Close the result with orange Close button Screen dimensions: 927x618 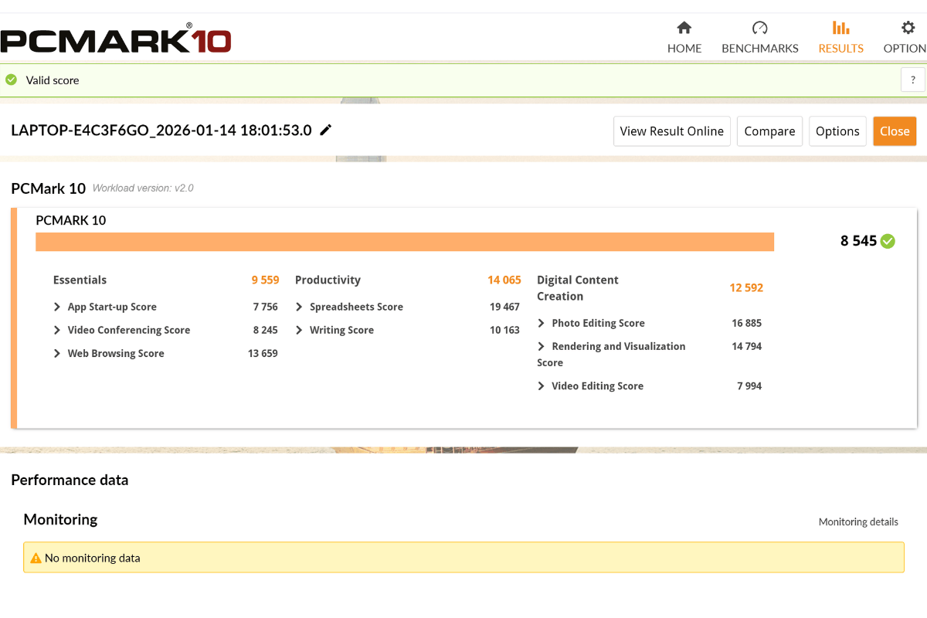click(x=895, y=131)
